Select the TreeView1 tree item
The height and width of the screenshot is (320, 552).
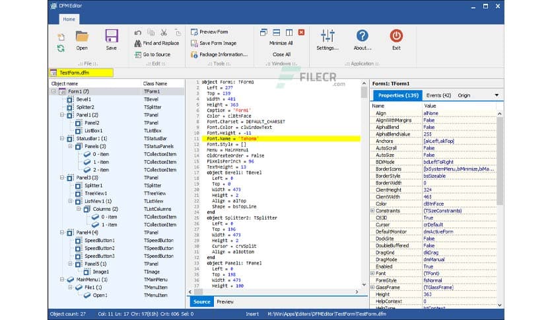(96, 194)
